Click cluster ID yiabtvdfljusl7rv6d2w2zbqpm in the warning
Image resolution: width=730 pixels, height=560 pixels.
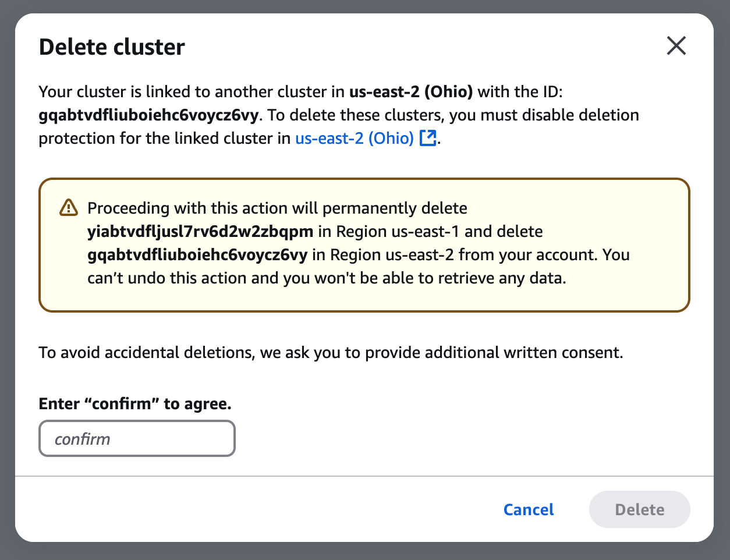pos(200,232)
